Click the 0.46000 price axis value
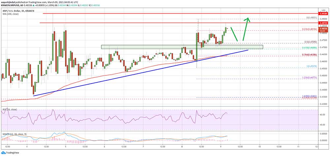This screenshot has width=330, height=156. (x=323, y=62)
